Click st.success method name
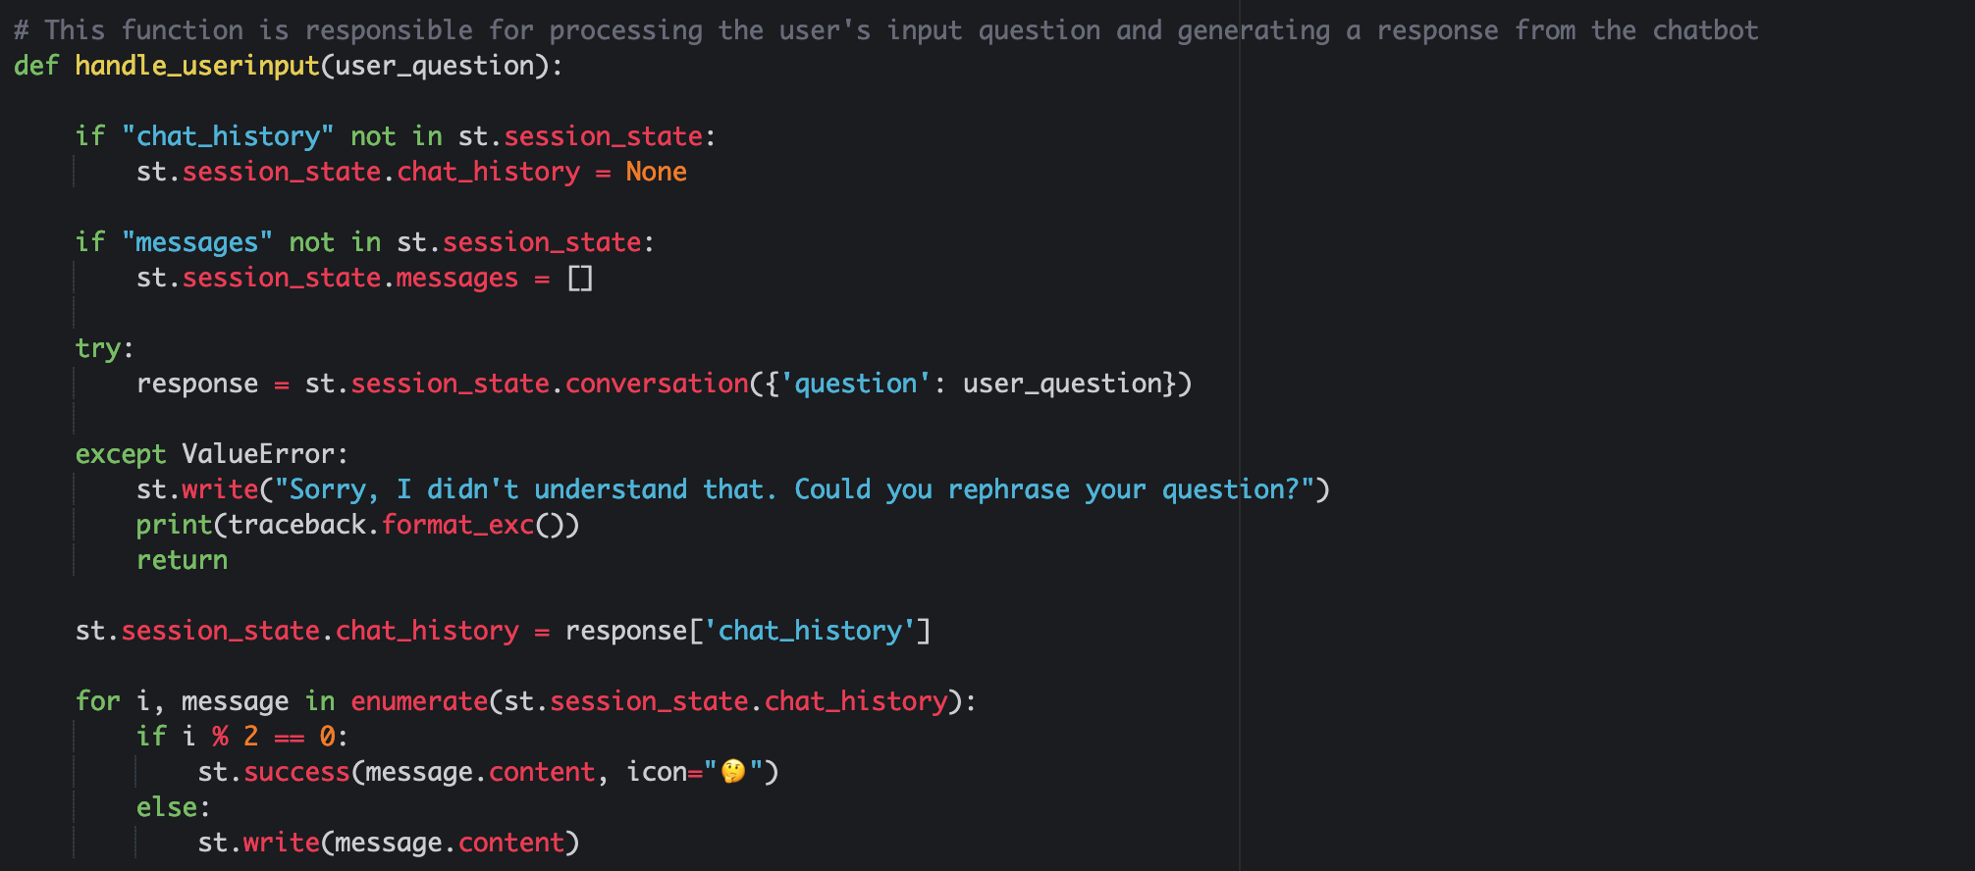 click(x=296, y=772)
